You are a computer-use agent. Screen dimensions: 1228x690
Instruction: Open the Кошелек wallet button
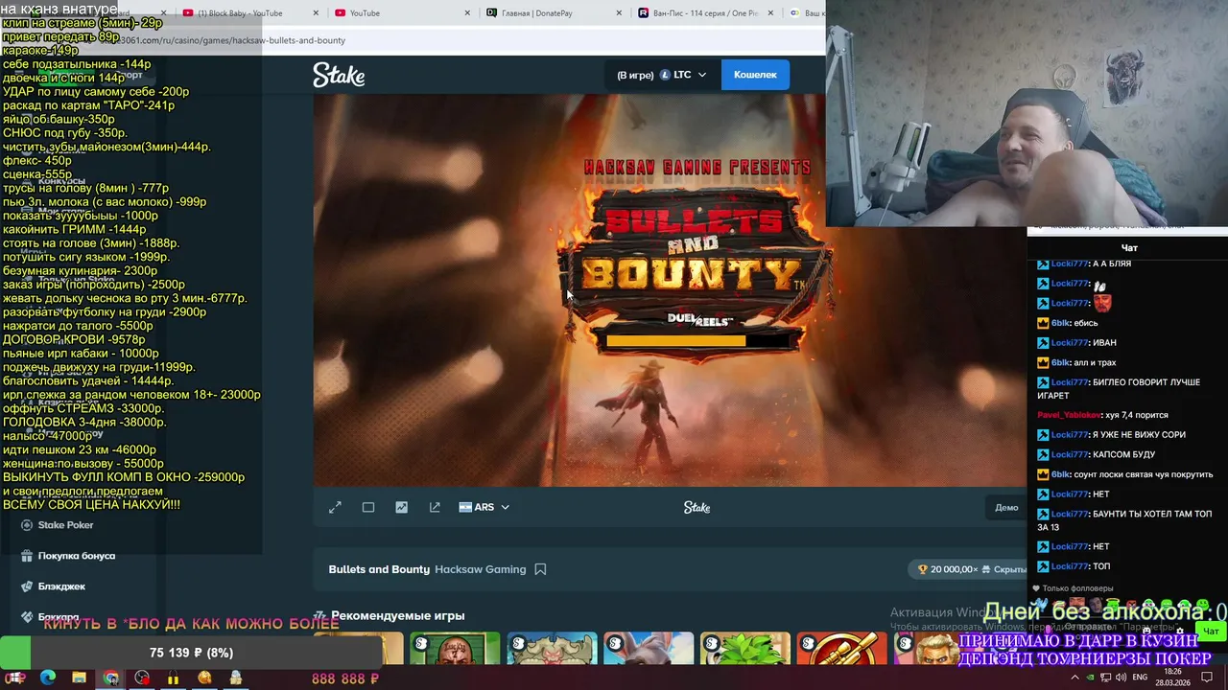point(755,75)
